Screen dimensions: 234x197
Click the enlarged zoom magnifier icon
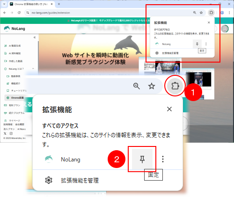click(x=137, y=86)
